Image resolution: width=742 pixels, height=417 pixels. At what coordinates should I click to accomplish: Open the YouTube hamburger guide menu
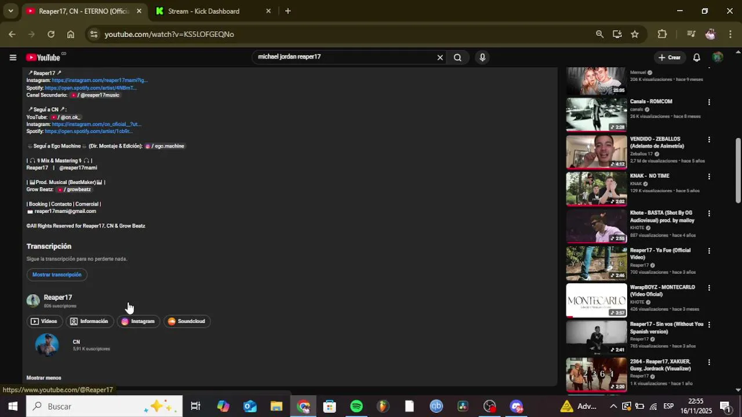13,57
